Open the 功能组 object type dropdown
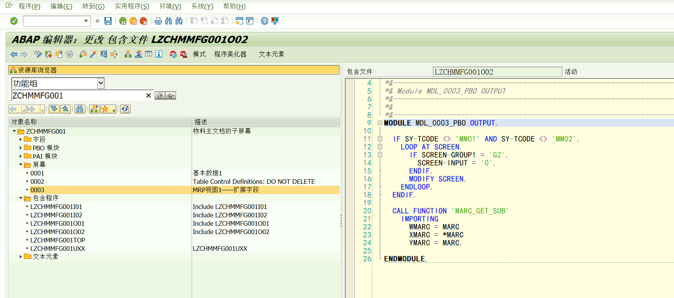The height and width of the screenshot is (298, 674). tap(101, 83)
